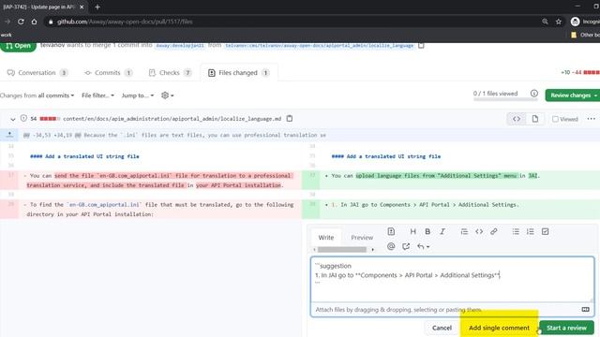The height and width of the screenshot is (337, 600).
Task: Show rich diff file view icon
Action: coord(535,119)
